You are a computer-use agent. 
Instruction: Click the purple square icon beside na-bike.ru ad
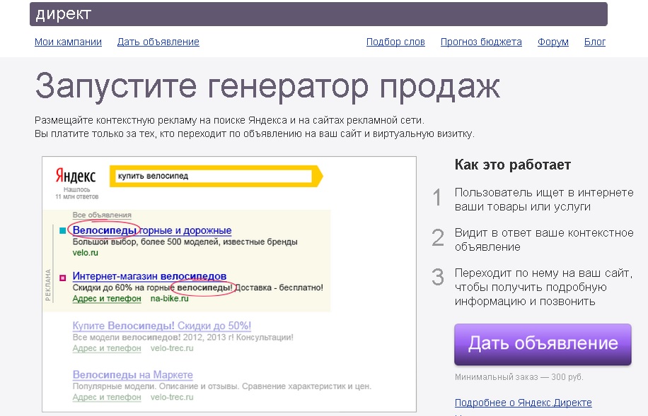pyautogui.click(x=63, y=278)
